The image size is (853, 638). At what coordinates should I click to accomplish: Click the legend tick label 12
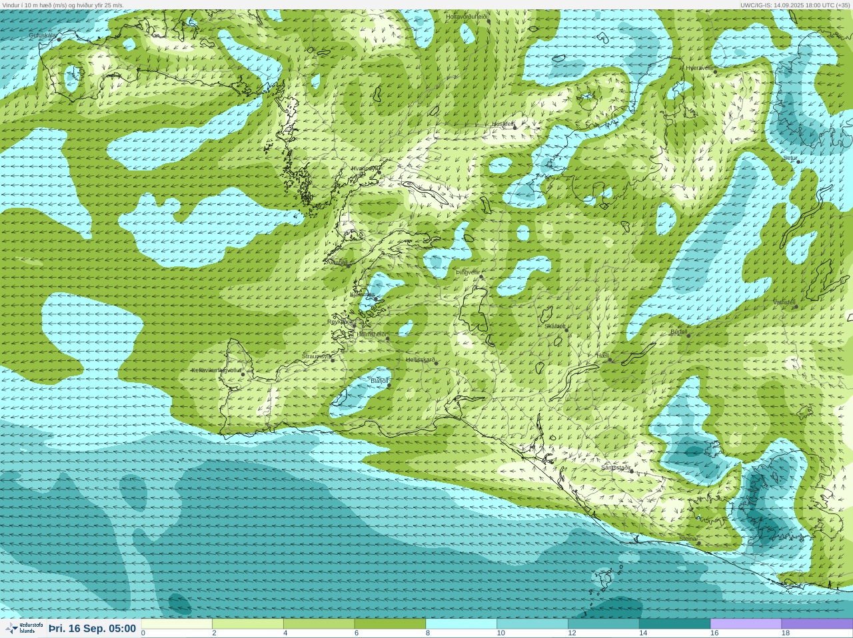coord(572,633)
